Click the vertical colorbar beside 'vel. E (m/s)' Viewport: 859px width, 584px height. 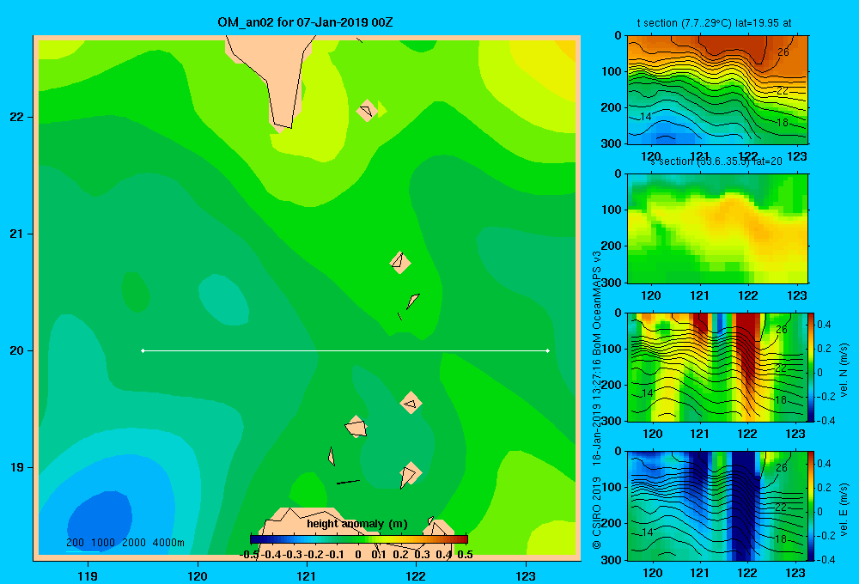(x=812, y=506)
